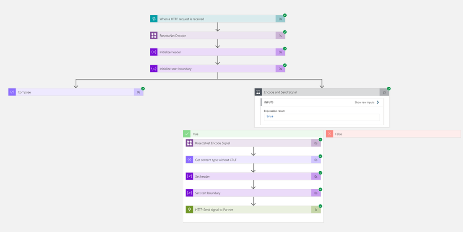The width and height of the screenshot is (463, 232).
Task: Click the Compose step success status badge
Action: click(x=143, y=88)
